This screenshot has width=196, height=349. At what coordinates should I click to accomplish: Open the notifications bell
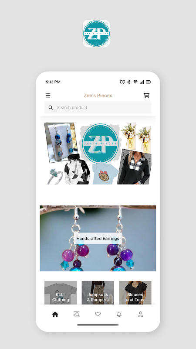[x=119, y=314]
